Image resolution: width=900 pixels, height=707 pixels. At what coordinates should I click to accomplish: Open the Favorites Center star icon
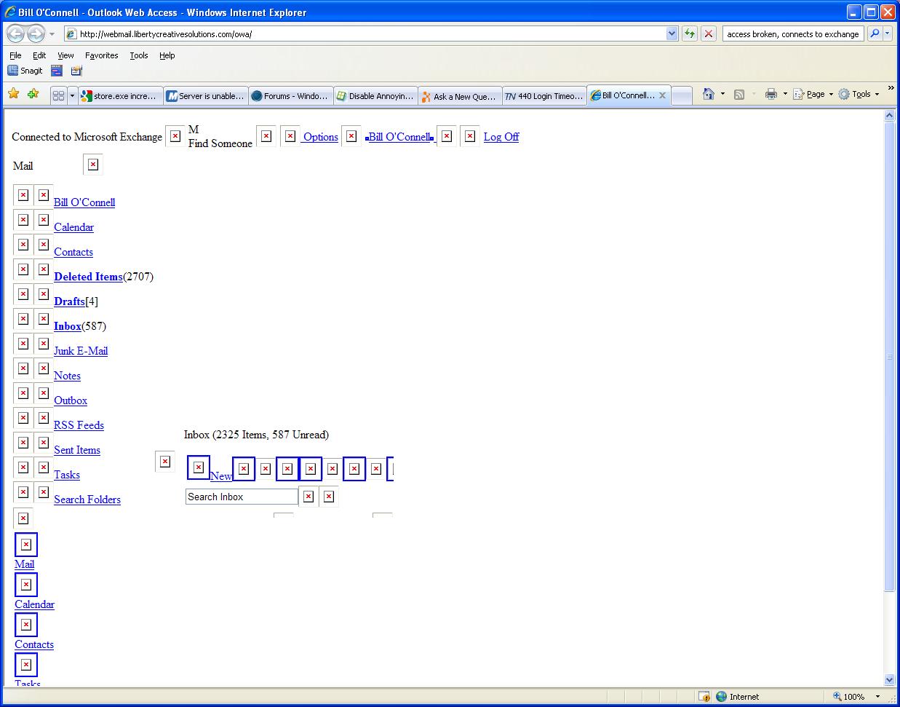click(x=13, y=94)
